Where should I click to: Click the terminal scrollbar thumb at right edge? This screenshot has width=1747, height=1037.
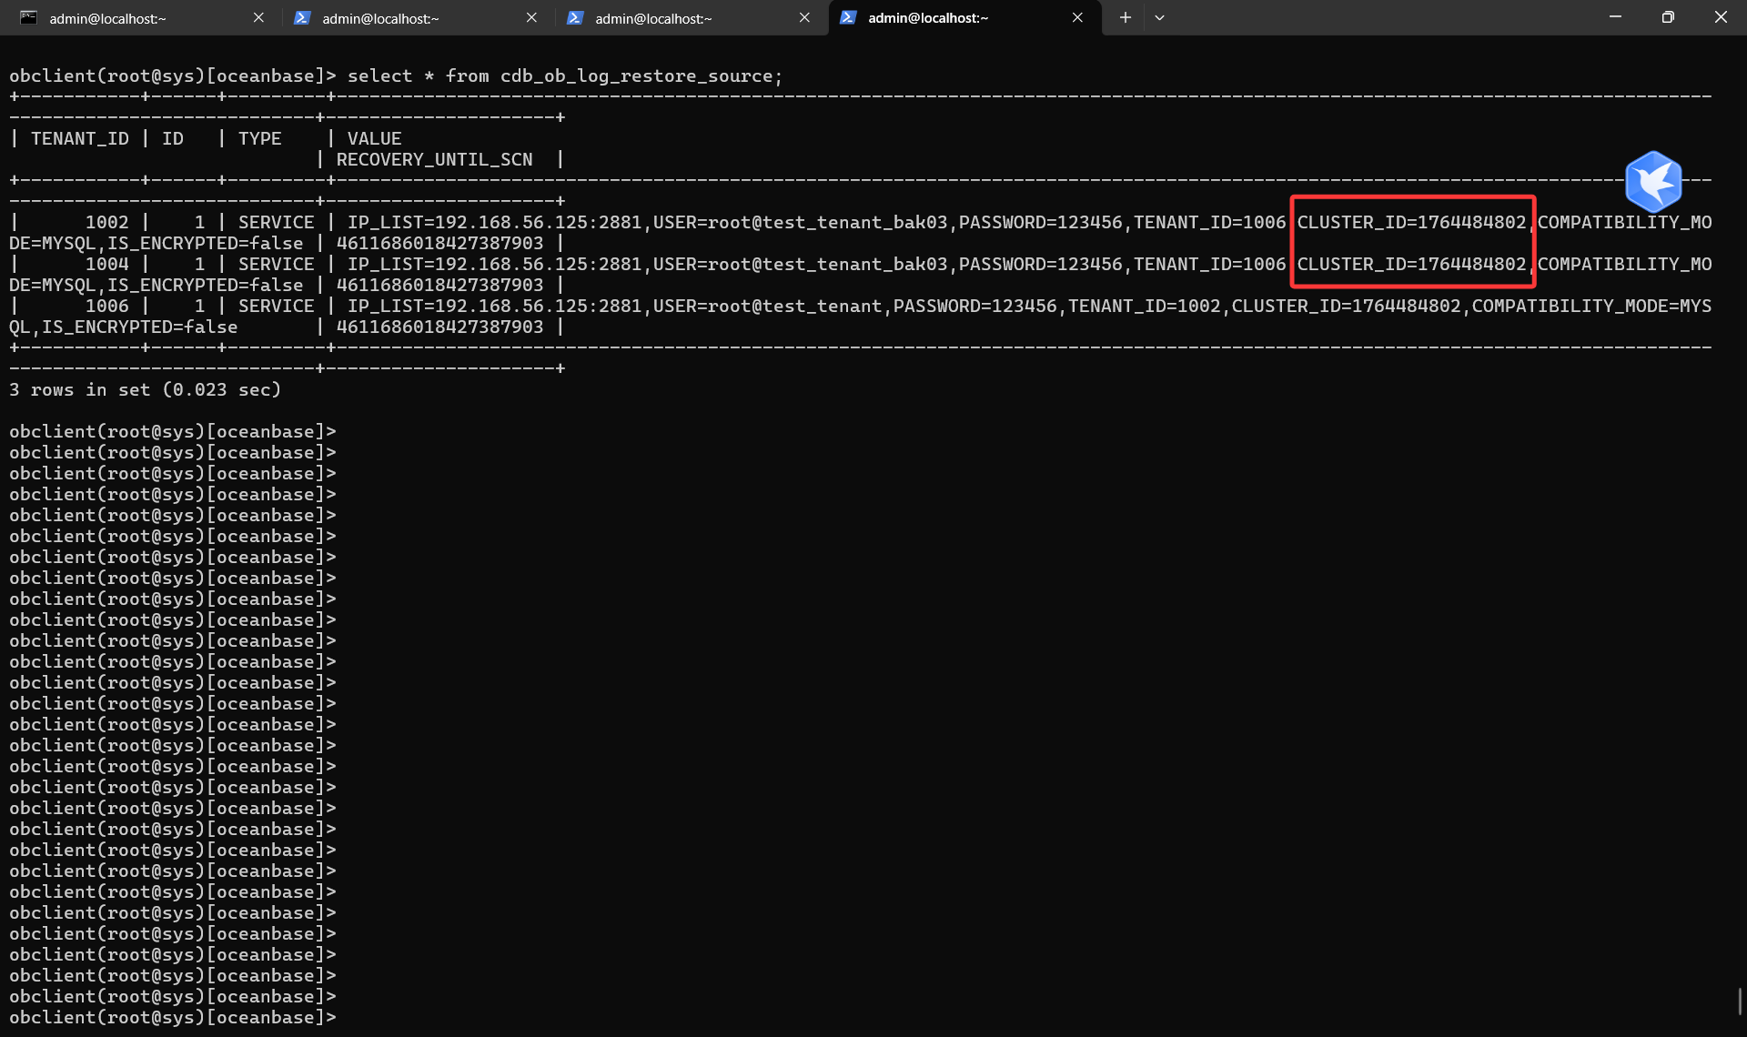(1740, 1001)
